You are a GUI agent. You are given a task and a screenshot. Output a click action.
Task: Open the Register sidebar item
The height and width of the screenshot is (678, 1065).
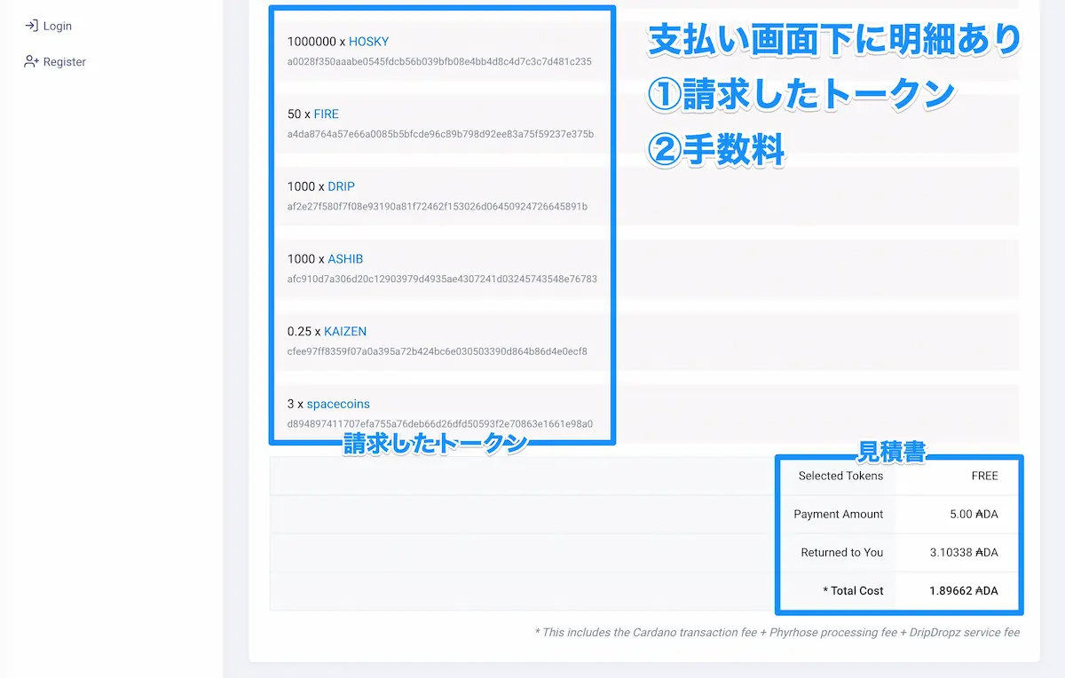coord(55,62)
